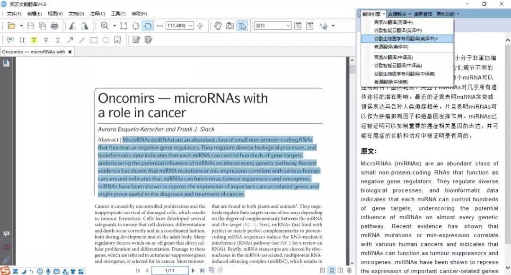Screen dimensions: 511x275
Task: Open the 故障解决 dropdown
Action: pyautogui.click(x=399, y=14)
